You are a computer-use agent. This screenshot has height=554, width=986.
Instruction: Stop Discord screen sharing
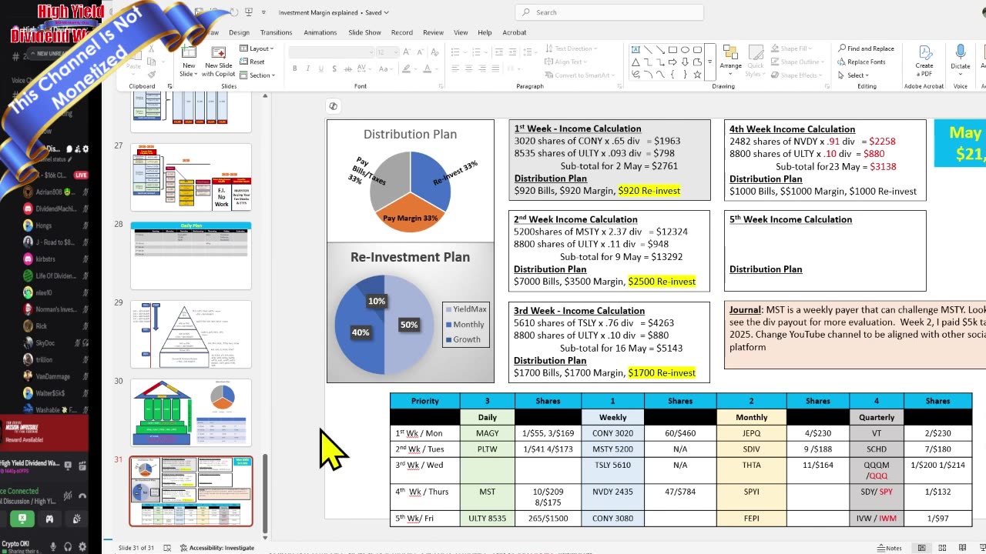pos(22,519)
